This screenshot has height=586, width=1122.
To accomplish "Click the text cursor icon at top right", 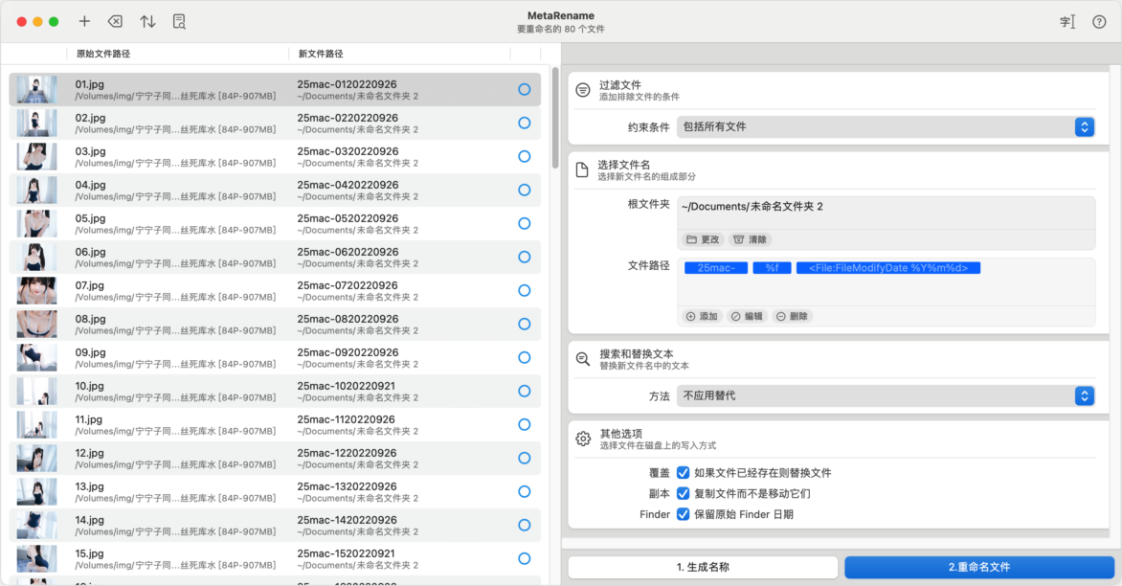I will [1067, 21].
